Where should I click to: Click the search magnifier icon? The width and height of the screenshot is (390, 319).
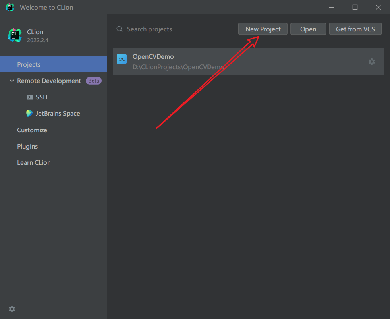(120, 29)
